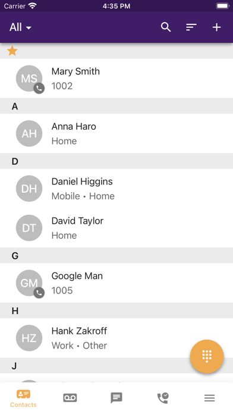
Task: Add a new contact with plus icon
Action: click(x=216, y=27)
